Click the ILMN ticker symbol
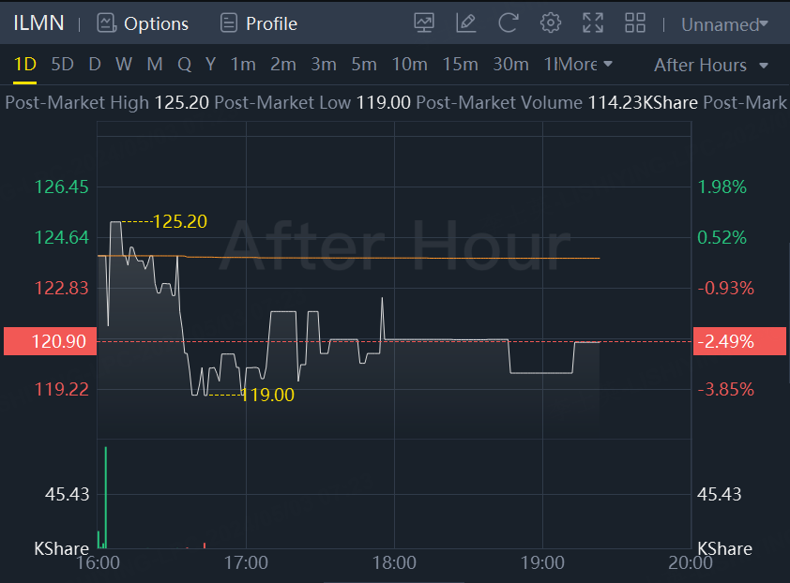The height and width of the screenshot is (583, 790). point(38,23)
